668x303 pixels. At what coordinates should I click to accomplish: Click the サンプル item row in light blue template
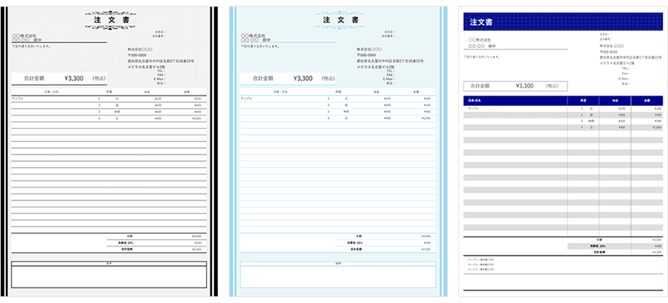(338, 98)
